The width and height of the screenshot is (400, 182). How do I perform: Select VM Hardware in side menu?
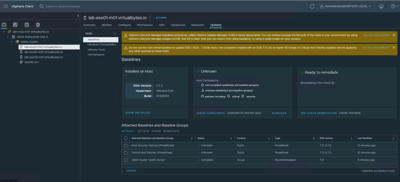[x=96, y=55]
